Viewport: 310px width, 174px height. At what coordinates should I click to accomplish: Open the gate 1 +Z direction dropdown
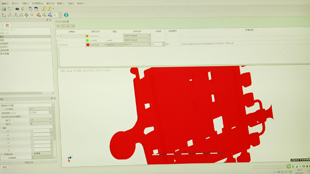coord(41,120)
